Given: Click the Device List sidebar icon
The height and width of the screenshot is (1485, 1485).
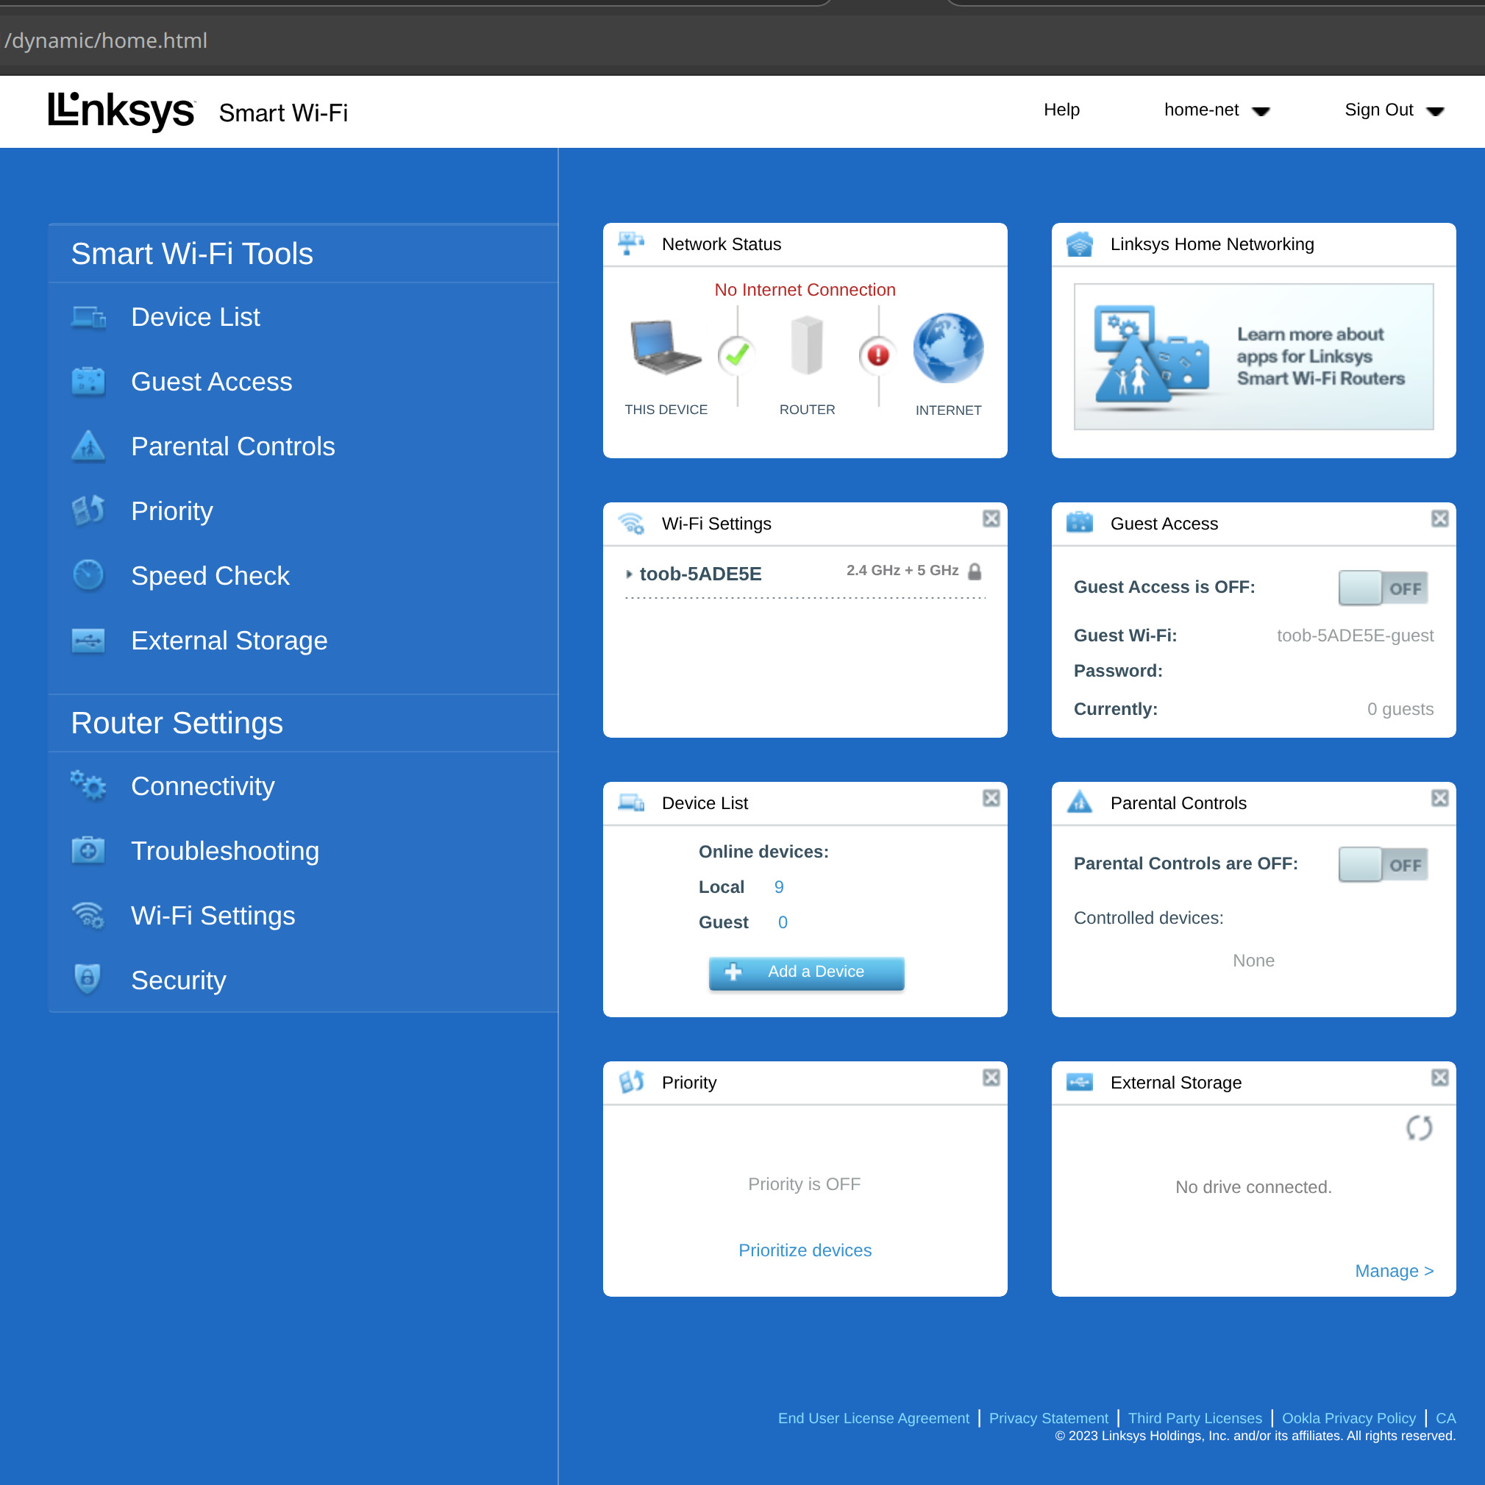Looking at the screenshot, I should coord(88,317).
